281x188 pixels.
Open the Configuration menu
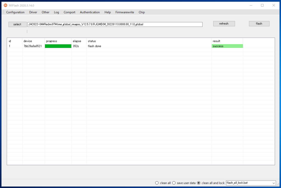click(x=15, y=12)
